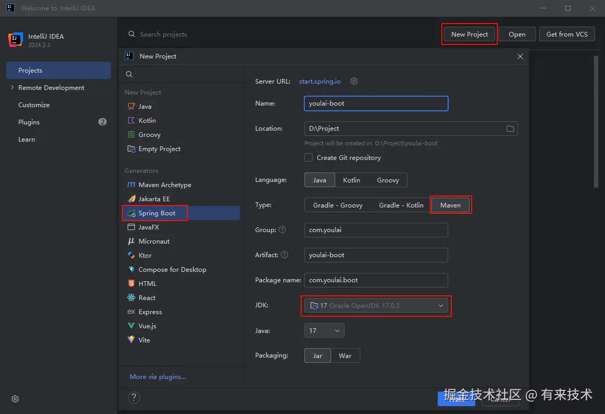
Task: Open the JDK dropdown
Action: 376,306
